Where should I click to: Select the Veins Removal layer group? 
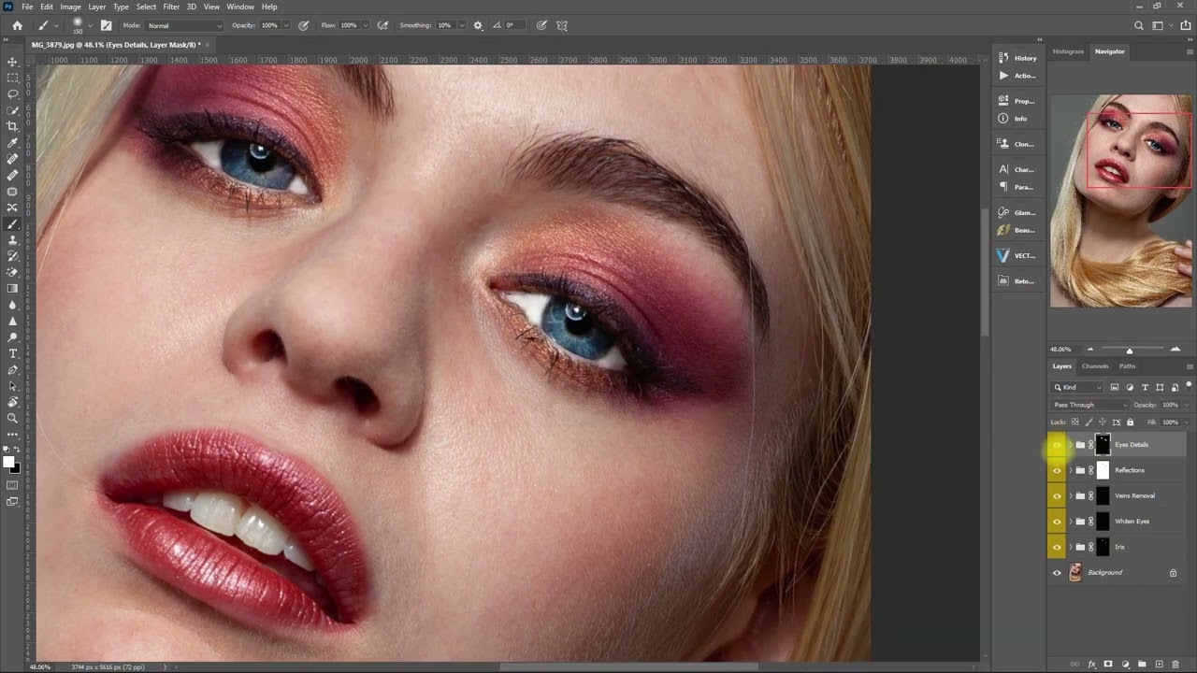[1134, 496]
